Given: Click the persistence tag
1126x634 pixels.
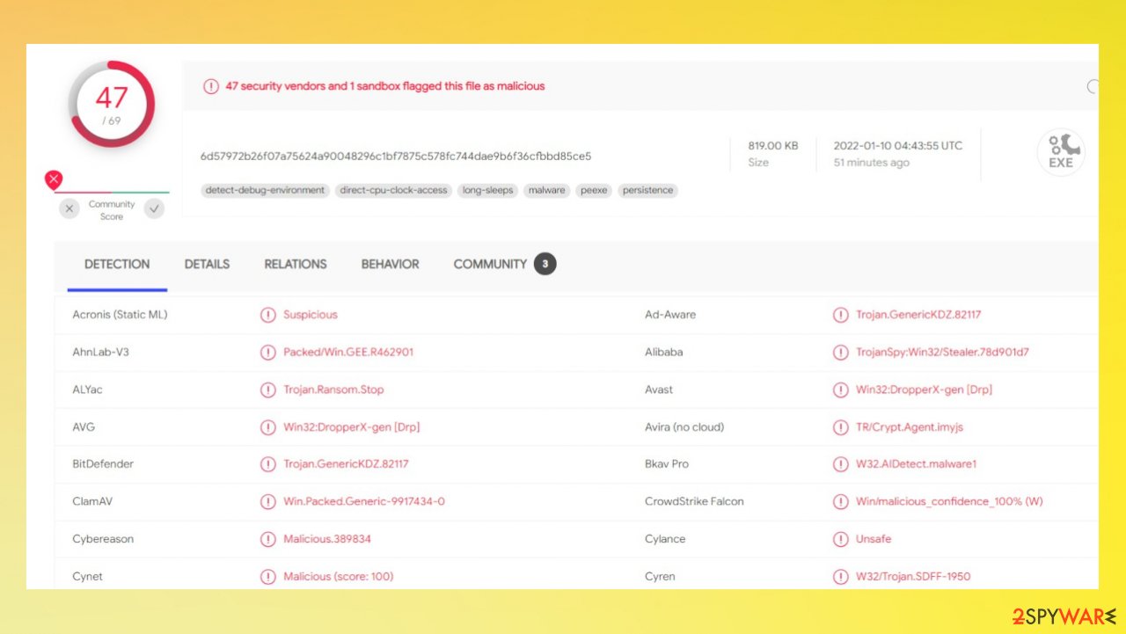Looking at the screenshot, I should point(647,190).
